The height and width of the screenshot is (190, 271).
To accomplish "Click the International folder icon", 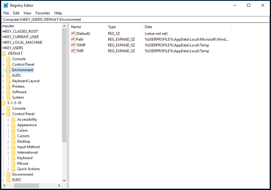I will point(13,153).
